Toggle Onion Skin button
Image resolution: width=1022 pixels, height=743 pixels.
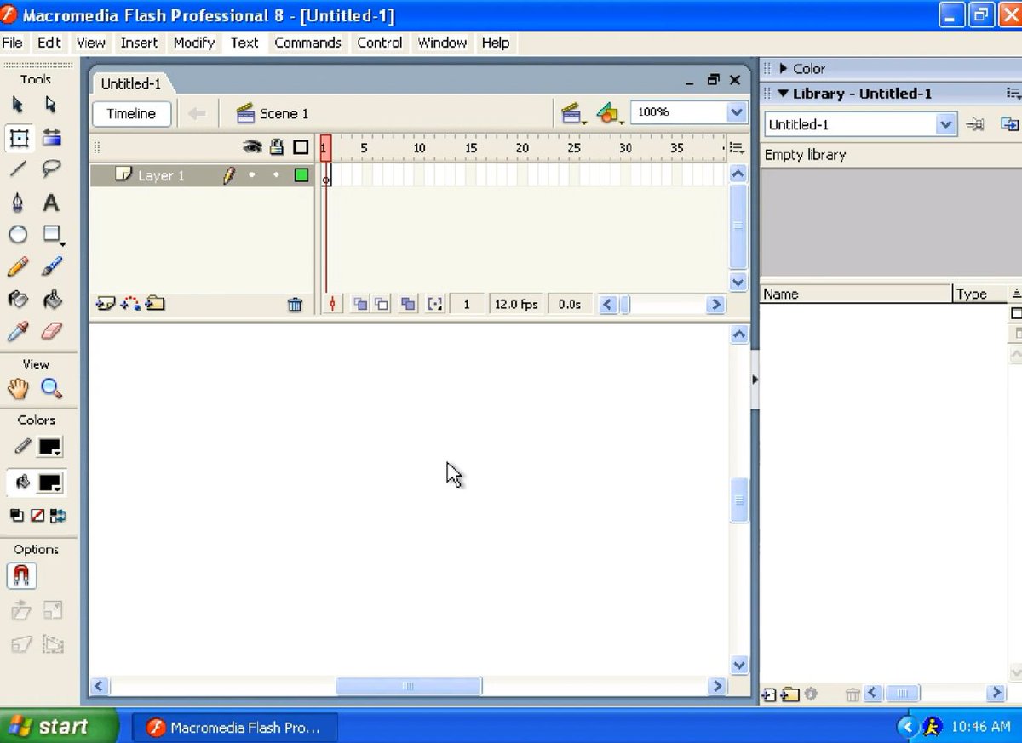point(361,304)
